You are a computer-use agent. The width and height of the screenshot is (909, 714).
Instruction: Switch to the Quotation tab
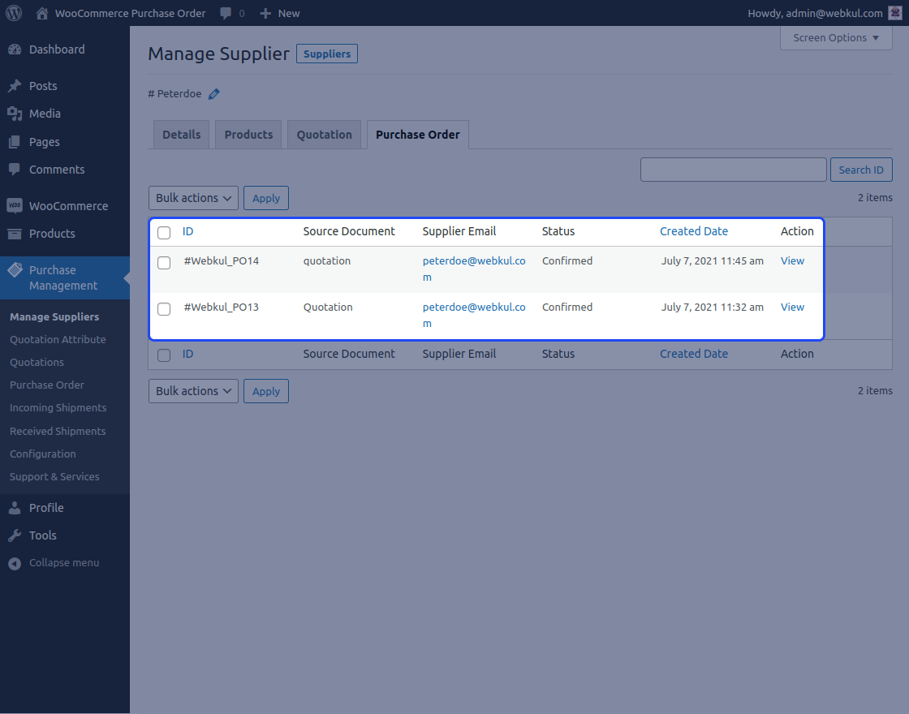click(x=324, y=134)
